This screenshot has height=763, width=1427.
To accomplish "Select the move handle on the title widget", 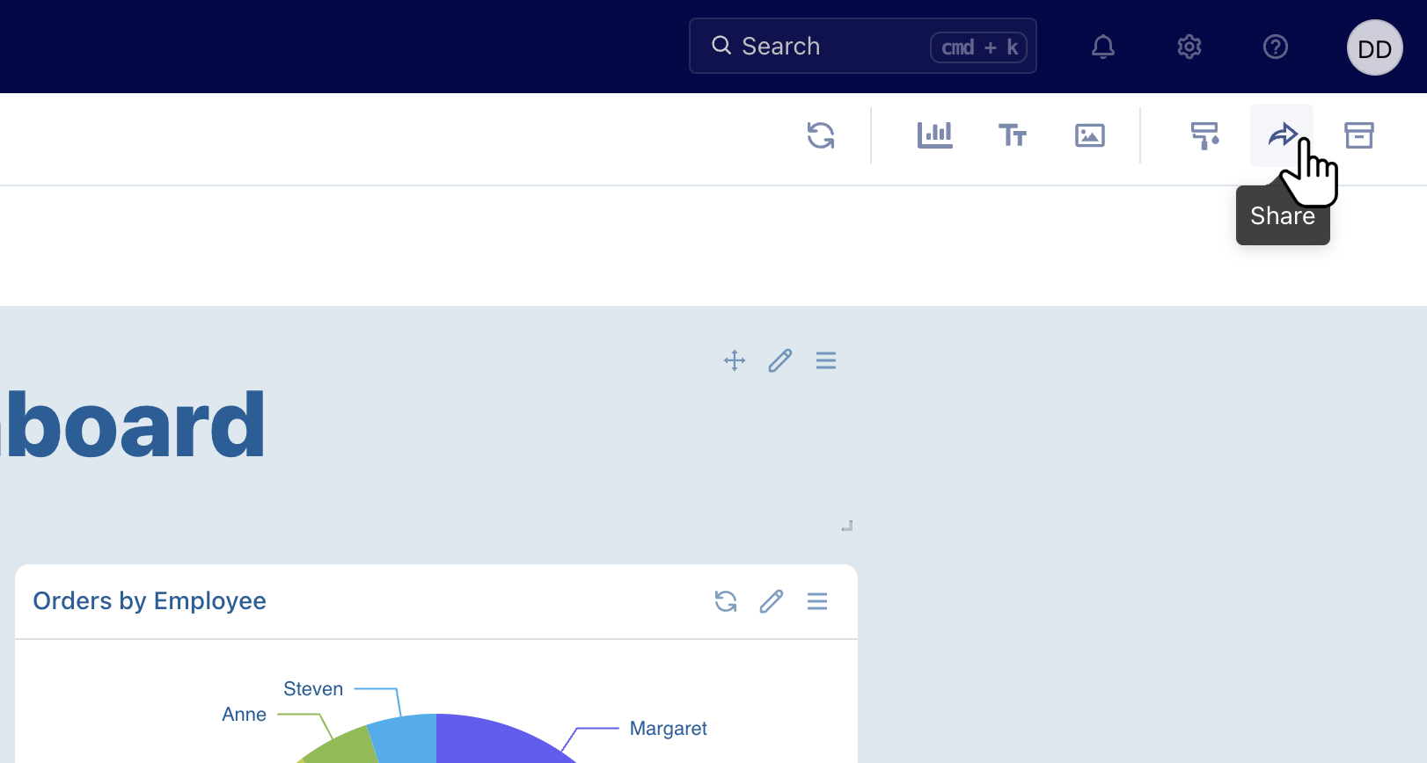I will (x=735, y=360).
